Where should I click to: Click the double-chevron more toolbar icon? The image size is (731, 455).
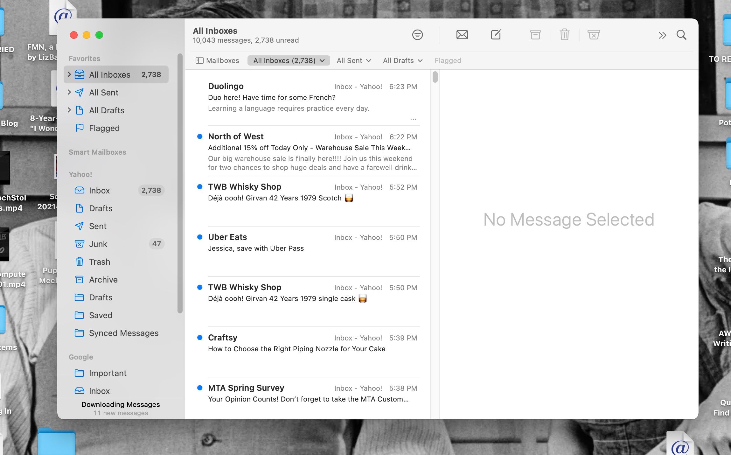click(662, 35)
